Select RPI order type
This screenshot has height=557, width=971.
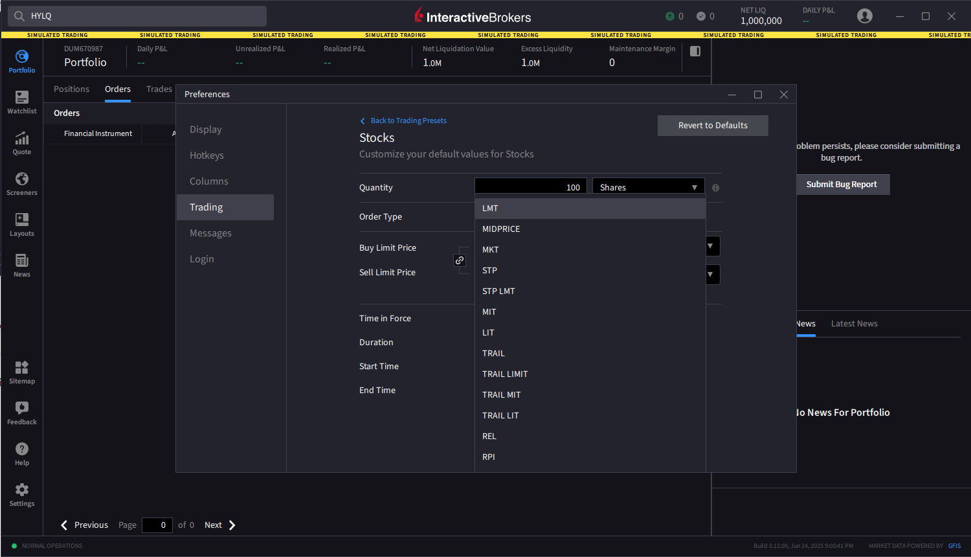pyautogui.click(x=590, y=457)
